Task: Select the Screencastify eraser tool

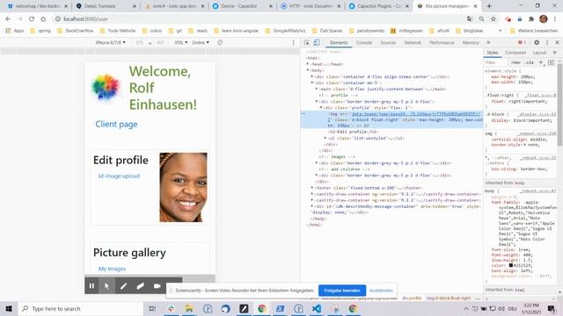Action: (x=140, y=285)
